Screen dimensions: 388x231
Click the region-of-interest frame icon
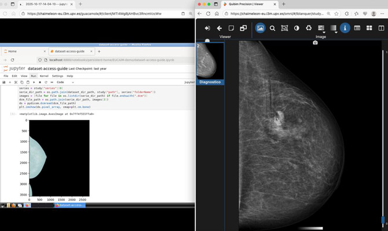[x=284, y=28]
